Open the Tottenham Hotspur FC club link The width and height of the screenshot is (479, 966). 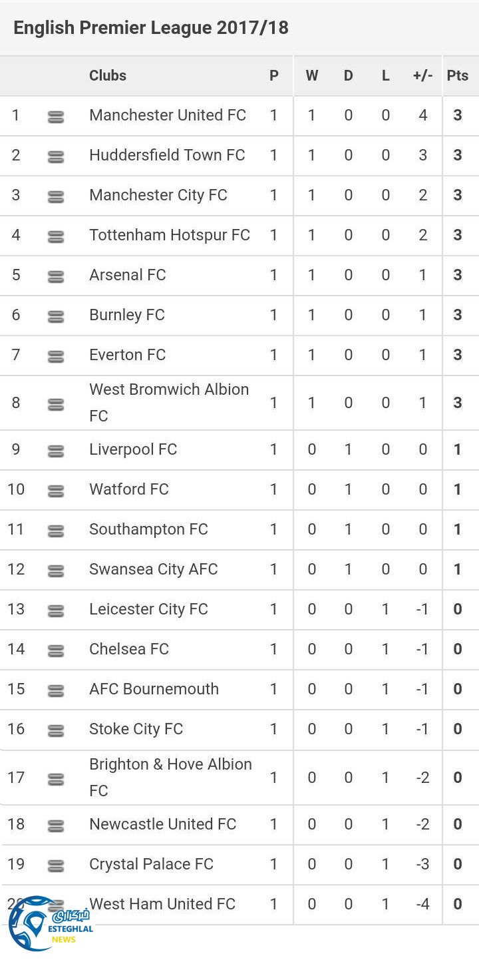[170, 235]
